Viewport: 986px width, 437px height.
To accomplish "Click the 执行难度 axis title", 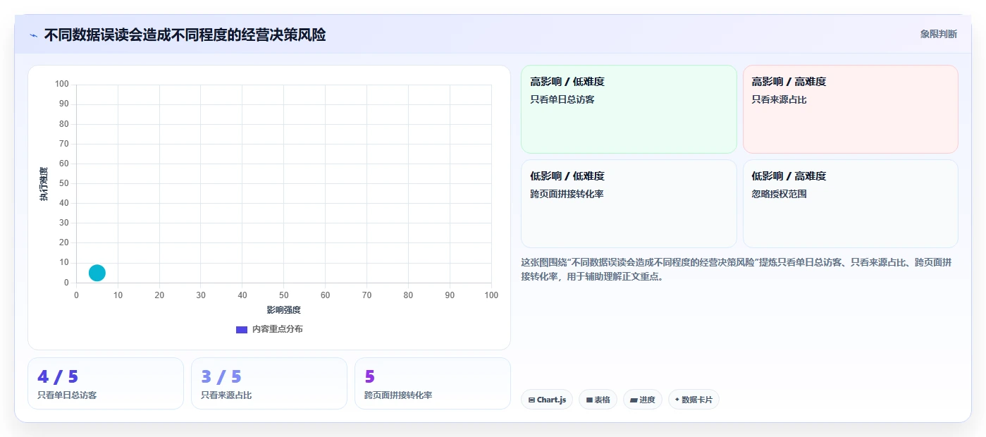I will [x=44, y=184].
